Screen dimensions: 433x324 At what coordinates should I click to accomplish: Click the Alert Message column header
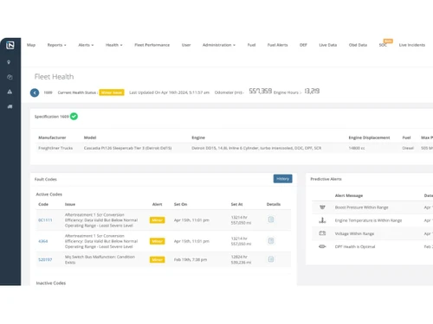pos(349,195)
